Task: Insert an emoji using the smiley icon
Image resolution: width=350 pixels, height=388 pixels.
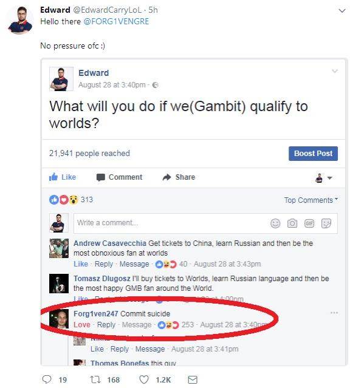Action: 275,223
